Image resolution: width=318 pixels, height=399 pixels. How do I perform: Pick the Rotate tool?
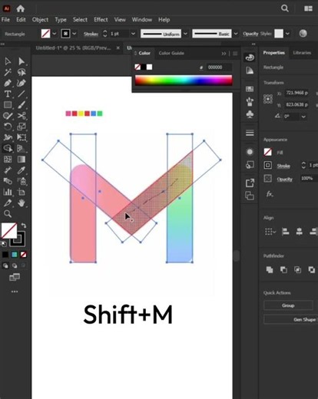pyautogui.click(x=8, y=127)
